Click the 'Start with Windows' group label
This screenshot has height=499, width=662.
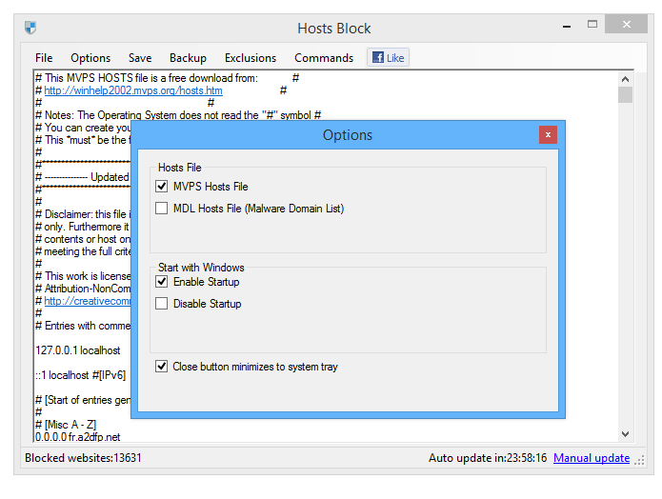pos(201,268)
